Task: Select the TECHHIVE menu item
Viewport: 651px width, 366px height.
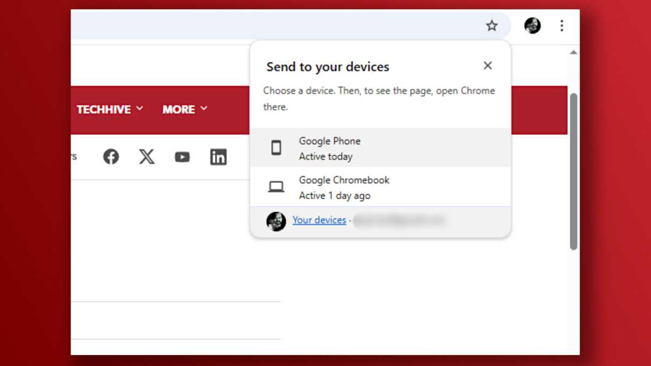Action: tap(104, 109)
